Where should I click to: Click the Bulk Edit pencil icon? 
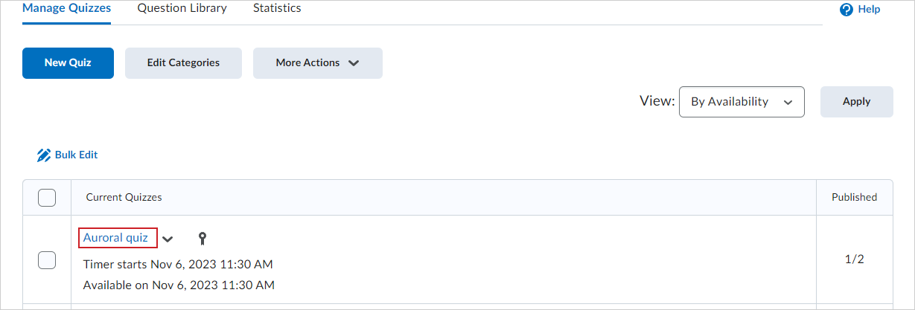[x=43, y=155]
